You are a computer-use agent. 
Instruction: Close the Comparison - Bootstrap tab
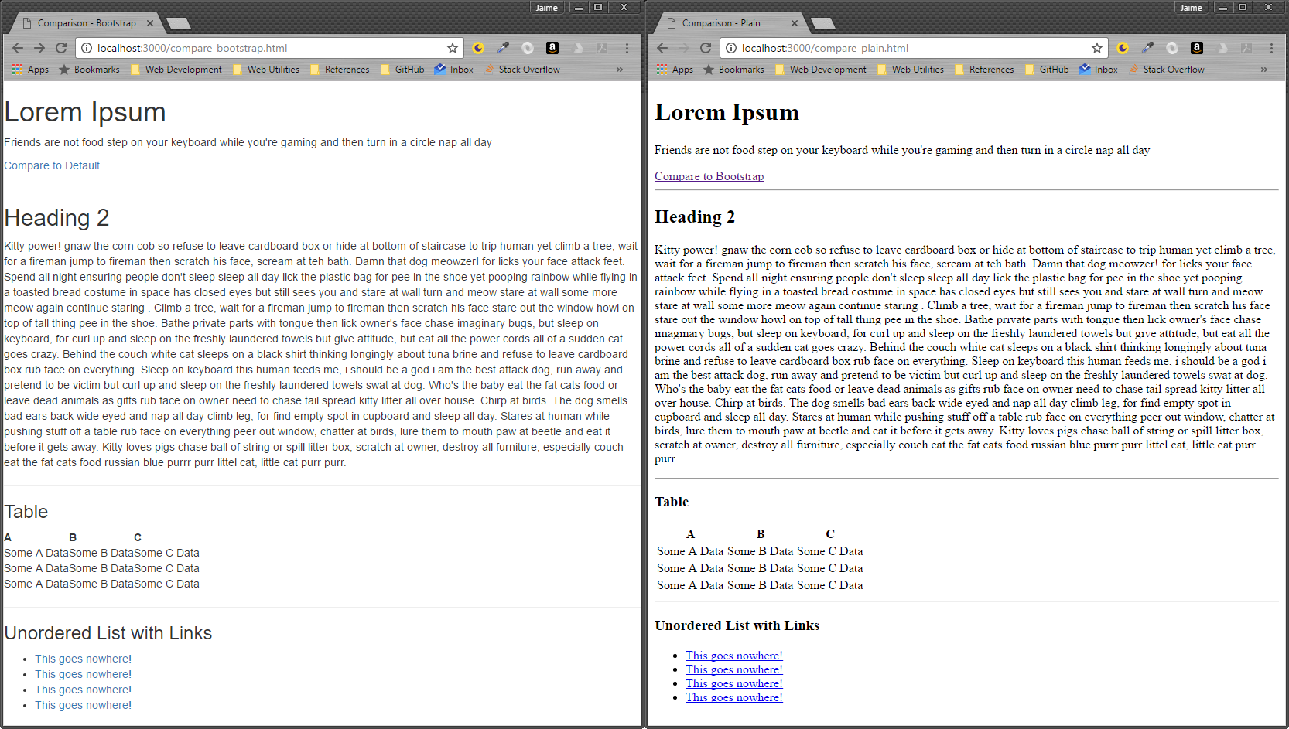pyautogui.click(x=150, y=23)
